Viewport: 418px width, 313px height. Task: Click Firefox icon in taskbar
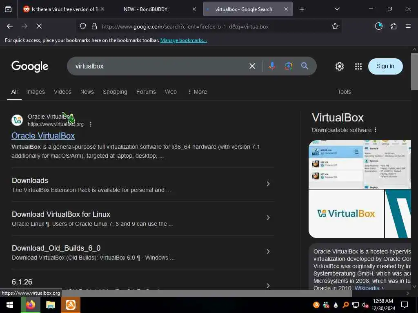point(30,305)
